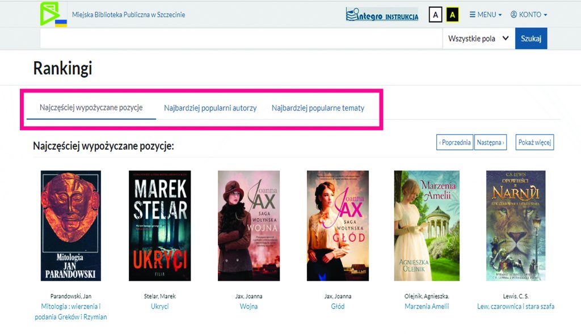Go to the Poprzednia page of rankings
The width and height of the screenshot is (581, 334).
pos(454,142)
